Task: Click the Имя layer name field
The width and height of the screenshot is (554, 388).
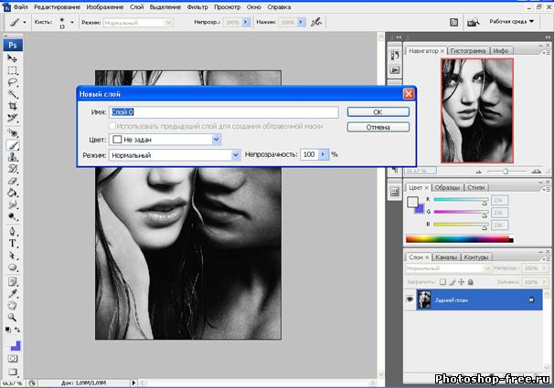Action: (224, 111)
